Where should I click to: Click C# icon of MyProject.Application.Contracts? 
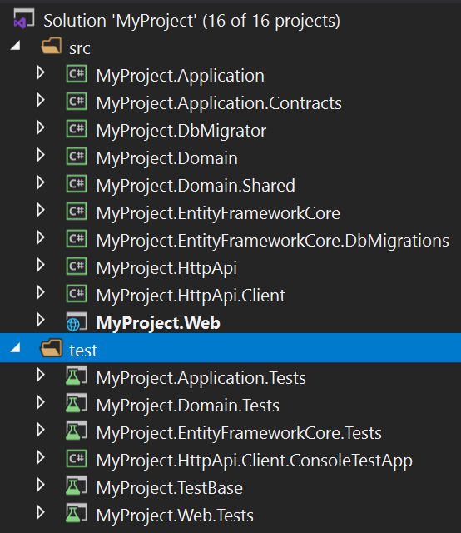(77, 102)
